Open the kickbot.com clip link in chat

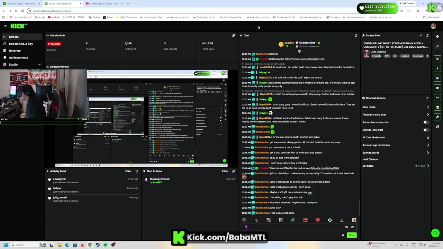click(305, 59)
